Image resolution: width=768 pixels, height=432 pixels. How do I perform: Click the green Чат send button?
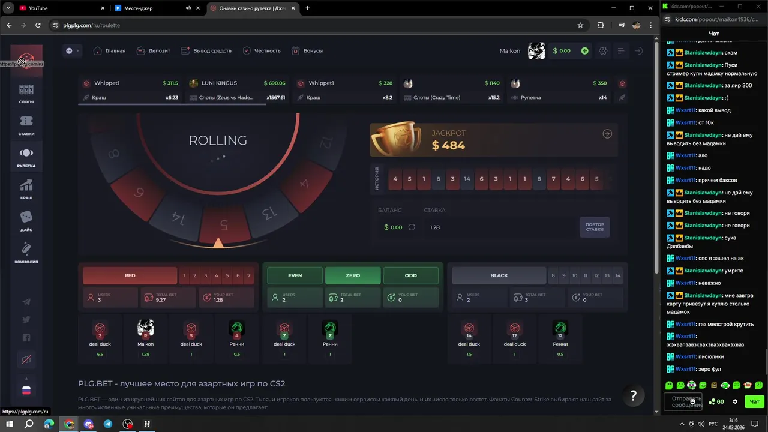[x=755, y=401]
